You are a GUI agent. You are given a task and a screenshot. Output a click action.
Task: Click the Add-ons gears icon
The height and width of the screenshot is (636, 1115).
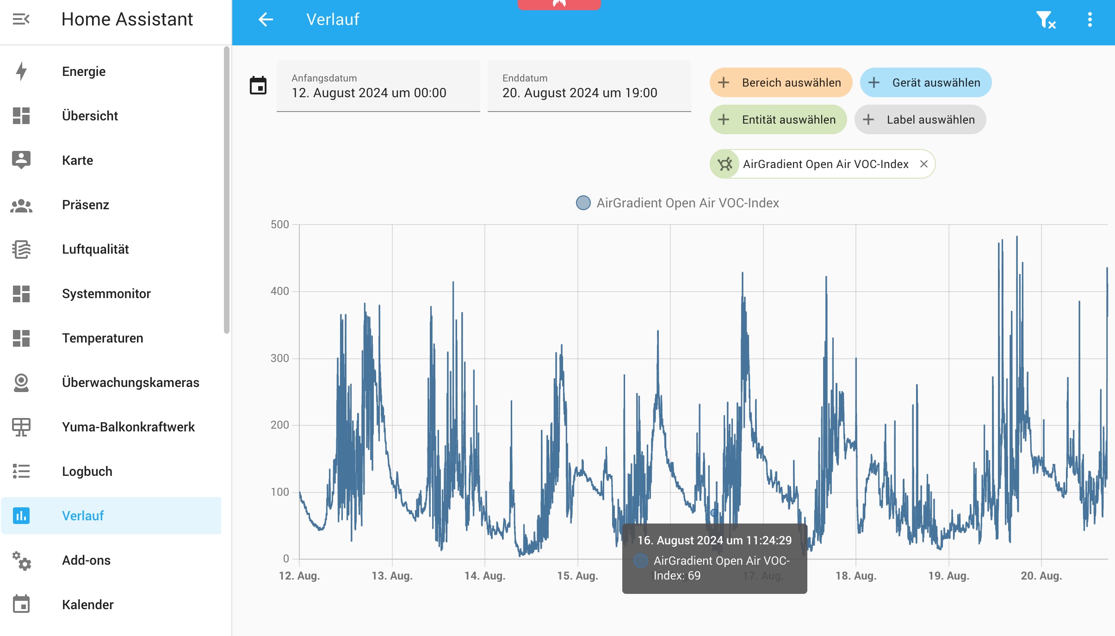[x=21, y=560]
